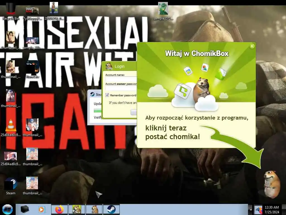Click the "kliknij teraz postać chomika!" text

173,132
